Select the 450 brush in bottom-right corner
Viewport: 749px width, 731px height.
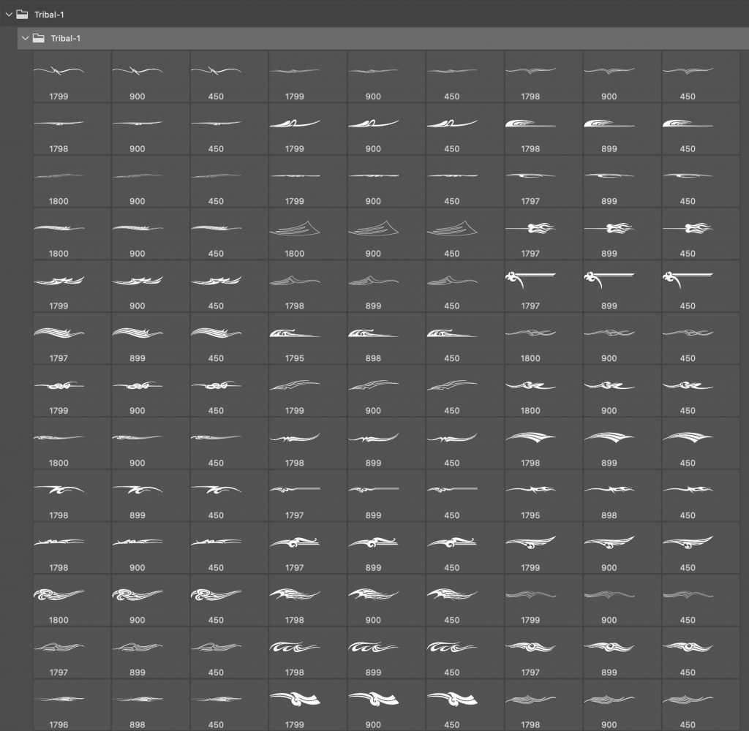[688, 705]
